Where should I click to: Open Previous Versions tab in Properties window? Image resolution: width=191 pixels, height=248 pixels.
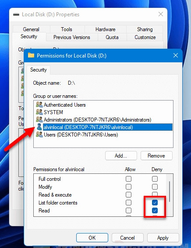click(72, 37)
